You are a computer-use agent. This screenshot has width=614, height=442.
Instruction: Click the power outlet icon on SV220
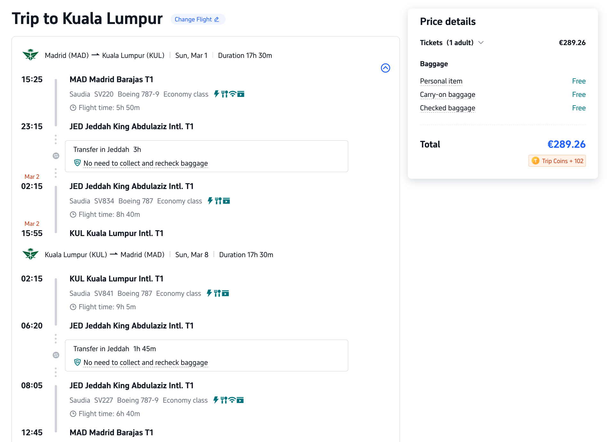click(x=216, y=94)
